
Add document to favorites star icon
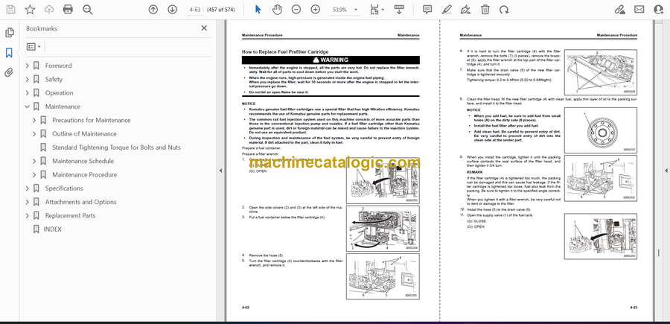pos(30,10)
